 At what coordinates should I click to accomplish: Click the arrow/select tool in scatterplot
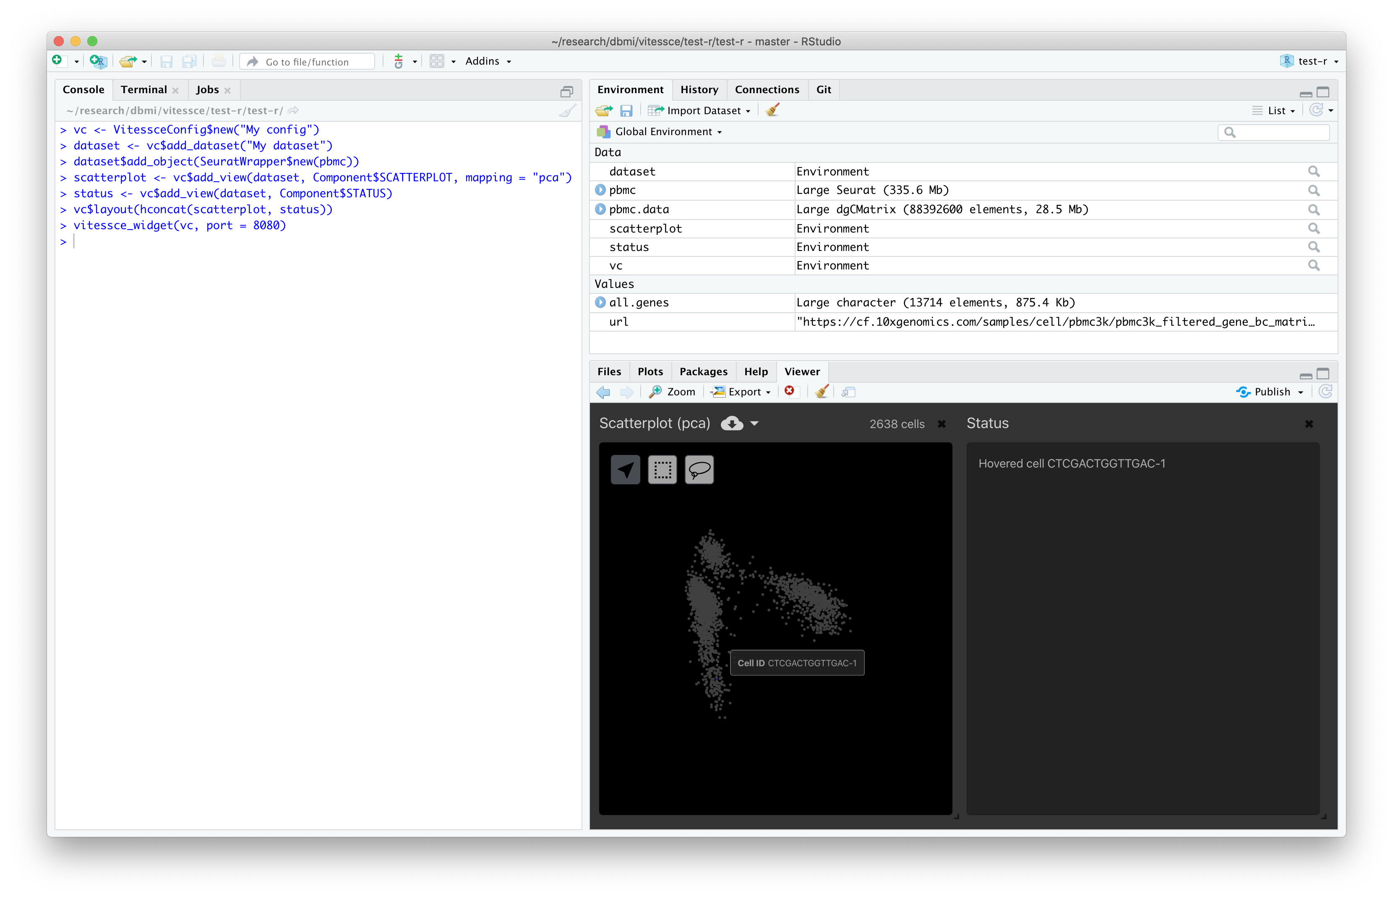[x=626, y=470]
